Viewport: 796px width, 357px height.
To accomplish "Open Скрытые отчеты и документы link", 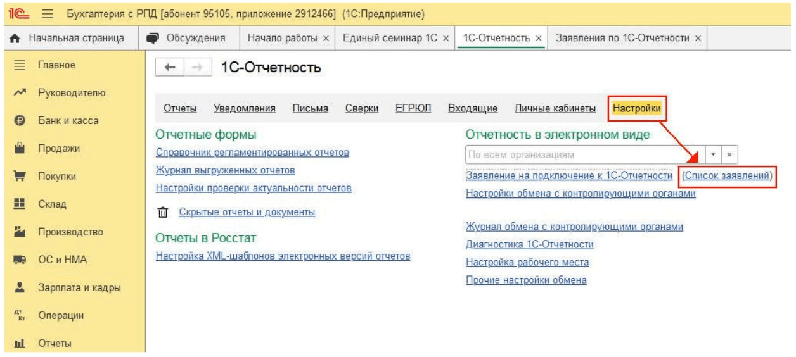I will click(x=247, y=212).
